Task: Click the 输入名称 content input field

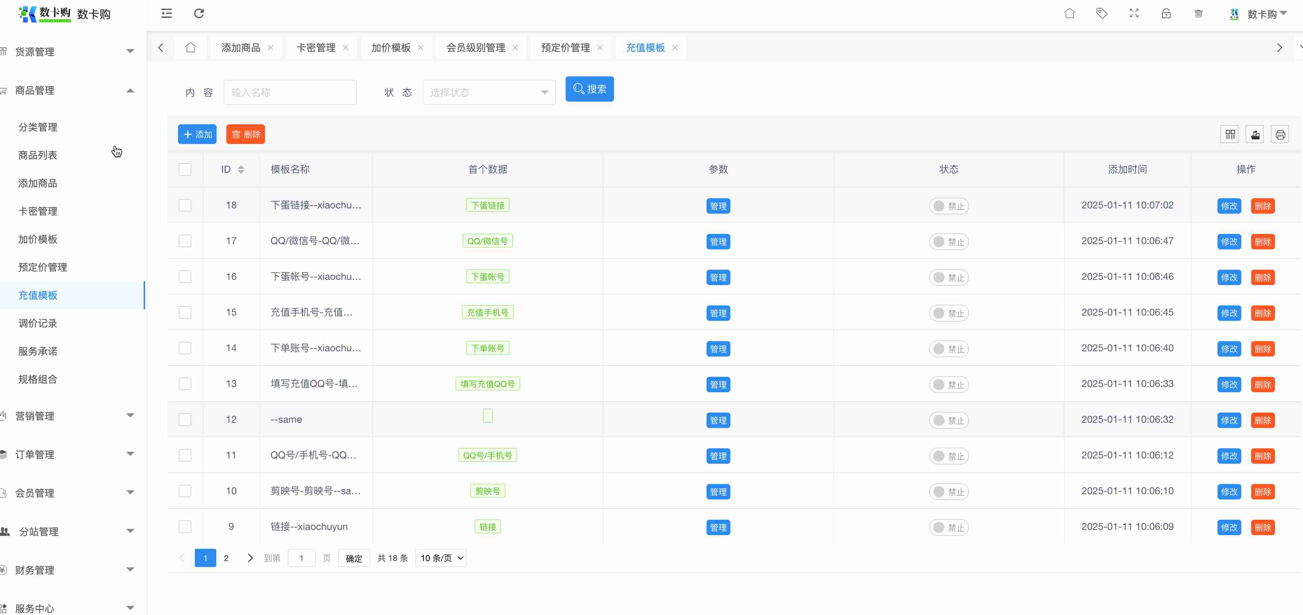Action: tap(290, 92)
